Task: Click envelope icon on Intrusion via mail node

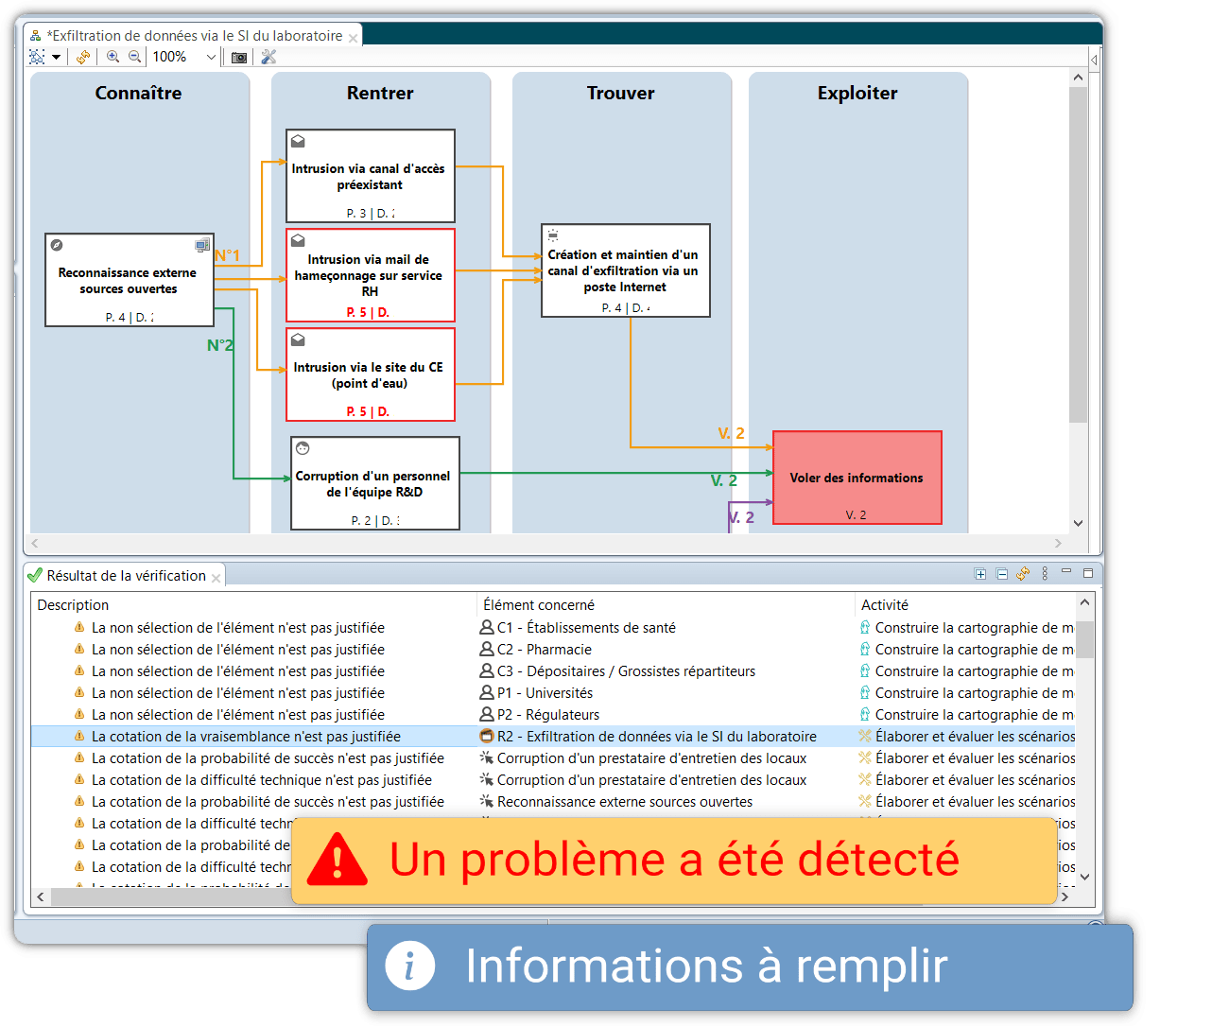Action: tap(298, 240)
